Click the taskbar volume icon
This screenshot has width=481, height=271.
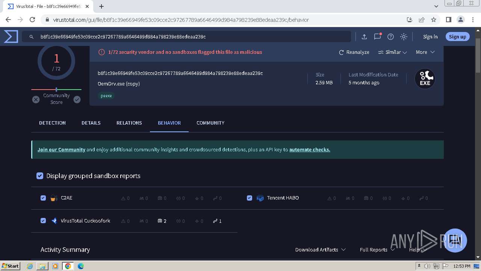click(427, 266)
